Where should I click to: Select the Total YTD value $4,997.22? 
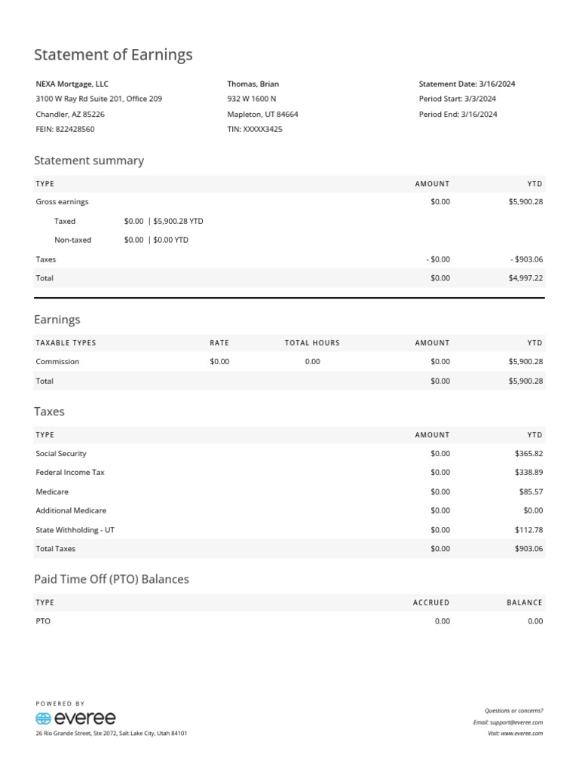525,277
